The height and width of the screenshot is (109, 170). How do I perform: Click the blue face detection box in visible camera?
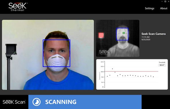click(57, 53)
